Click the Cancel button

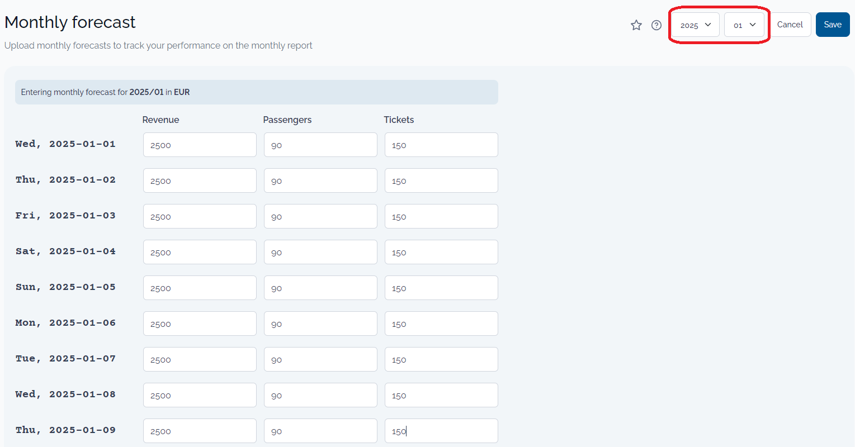(x=790, y=25)
